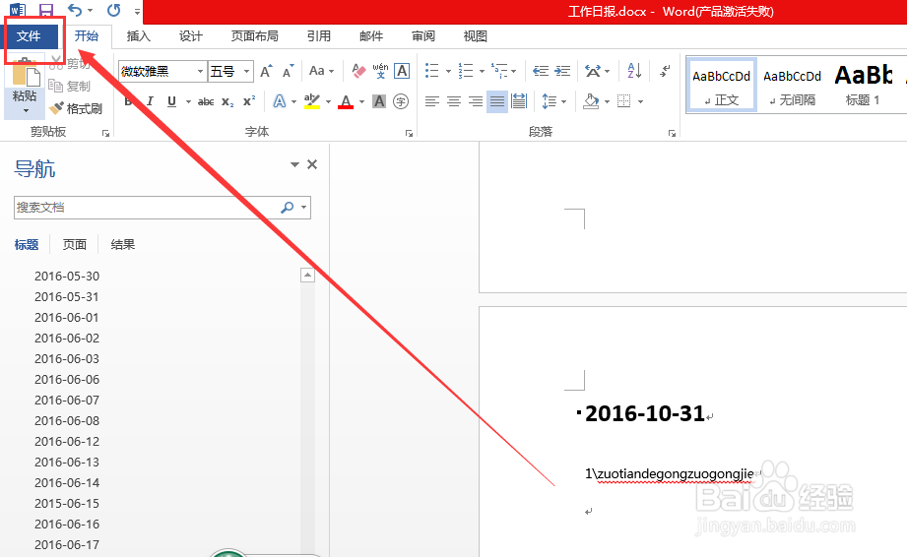Apply the 正文 style

[721, 85]
